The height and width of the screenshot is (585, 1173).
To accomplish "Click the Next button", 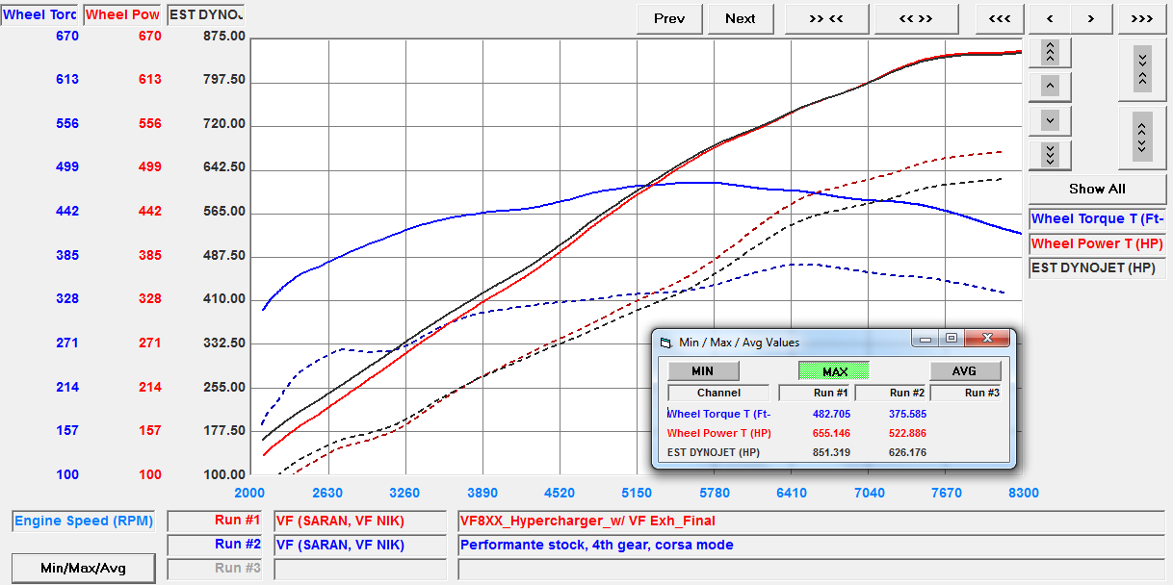I will (x=740, y=18).
